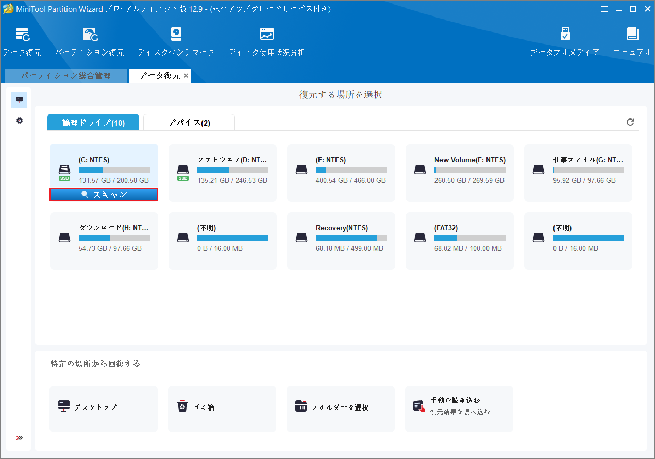Close the データ復元 tab
The width and height of the screenshot is (655, 459).
click(x=186, y=76)
